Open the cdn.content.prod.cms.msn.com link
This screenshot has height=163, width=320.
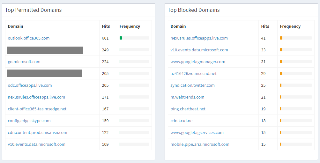coord(37,133)
